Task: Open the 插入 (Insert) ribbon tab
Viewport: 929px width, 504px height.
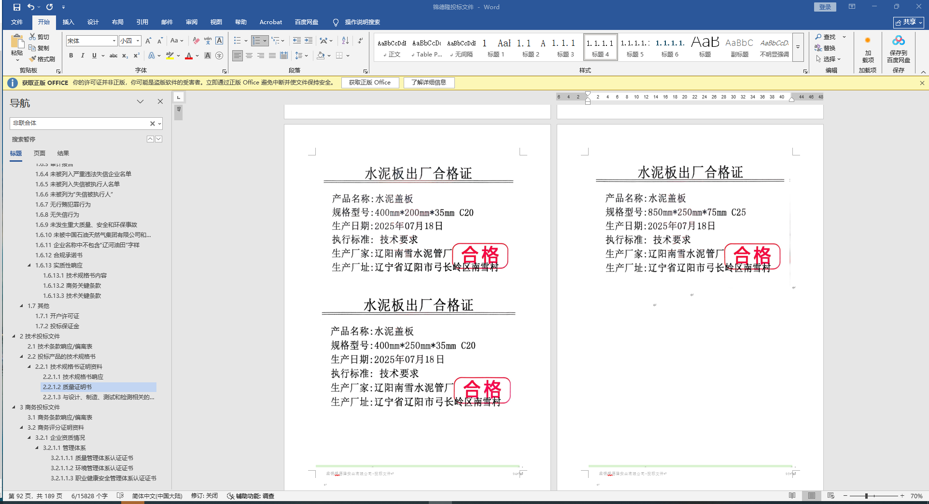Action: coord(69,22)
